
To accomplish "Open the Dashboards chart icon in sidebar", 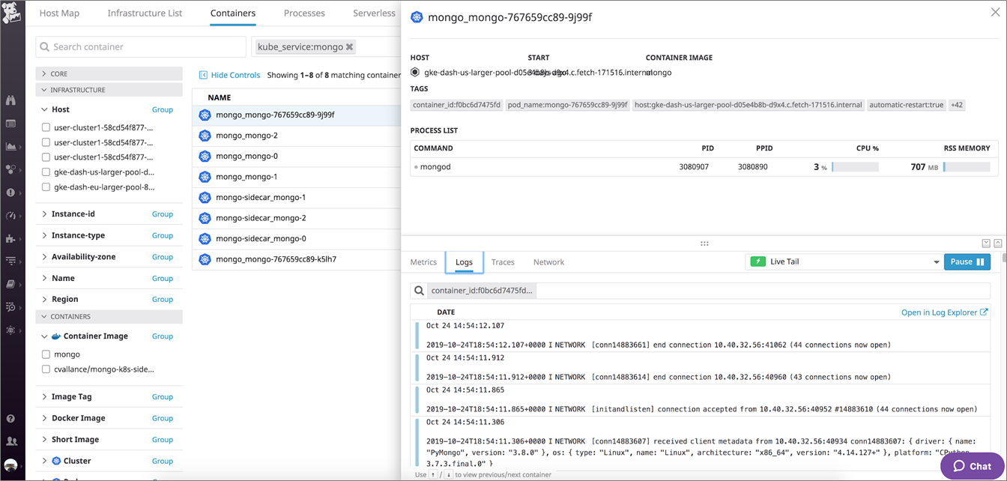I will click(x=11, y=147).
